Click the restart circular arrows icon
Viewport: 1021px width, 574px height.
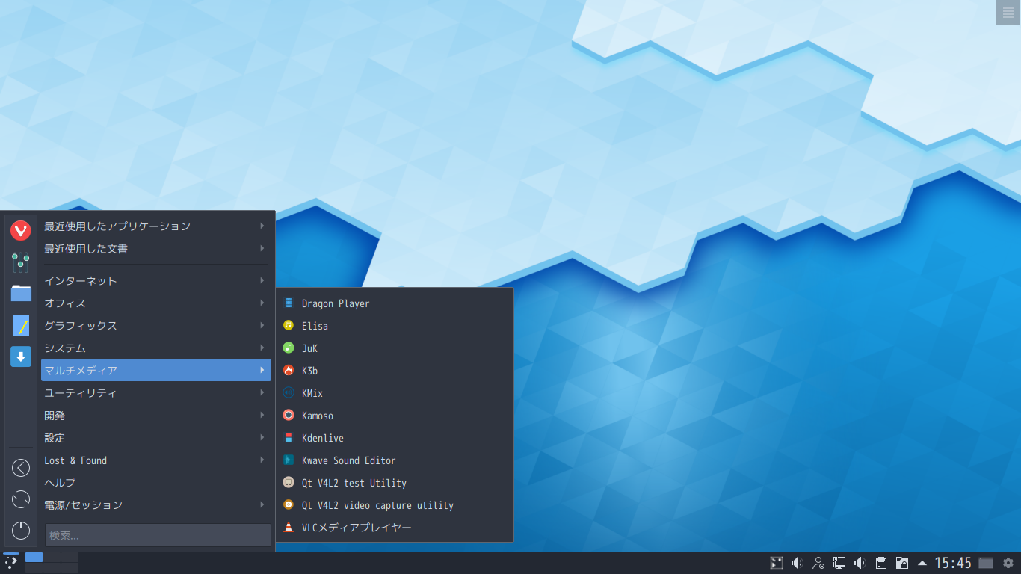(21, 499)
